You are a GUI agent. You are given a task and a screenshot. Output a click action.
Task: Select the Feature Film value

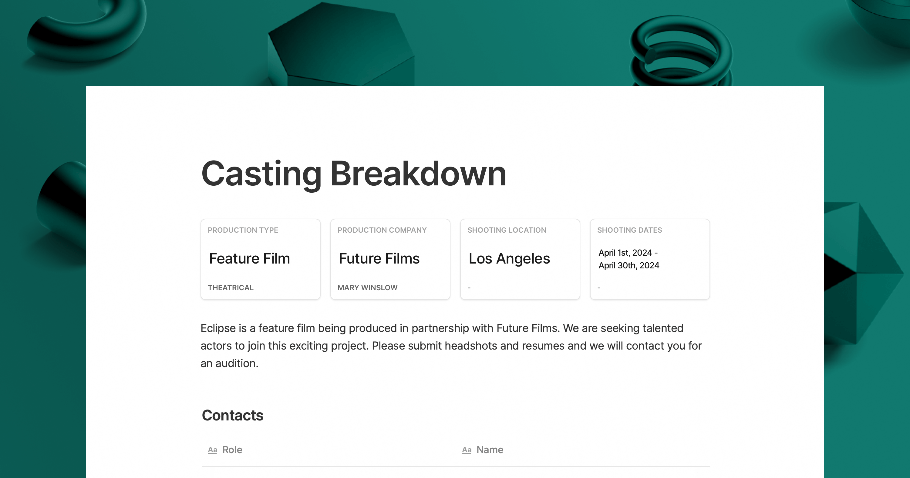249,259
